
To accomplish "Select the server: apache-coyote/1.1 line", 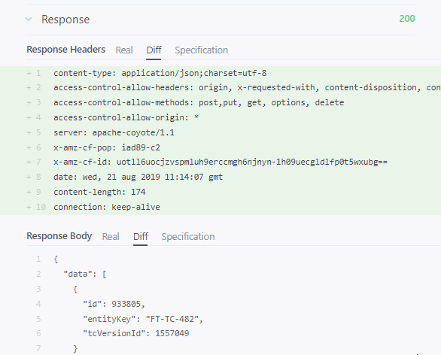I will 114,132.
